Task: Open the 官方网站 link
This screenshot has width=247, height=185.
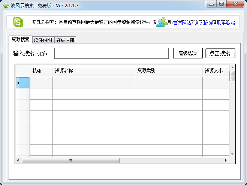Action: tap(182, 23)
